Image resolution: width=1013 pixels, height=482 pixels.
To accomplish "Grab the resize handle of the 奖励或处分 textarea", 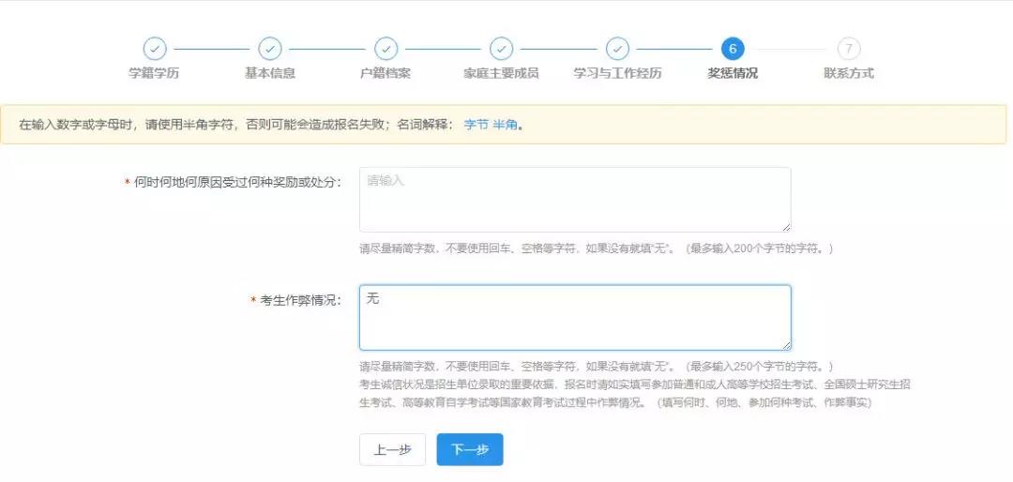I will (786, 227).
